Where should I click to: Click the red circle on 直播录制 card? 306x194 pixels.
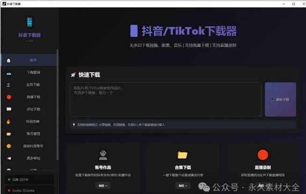coord(262,155)
